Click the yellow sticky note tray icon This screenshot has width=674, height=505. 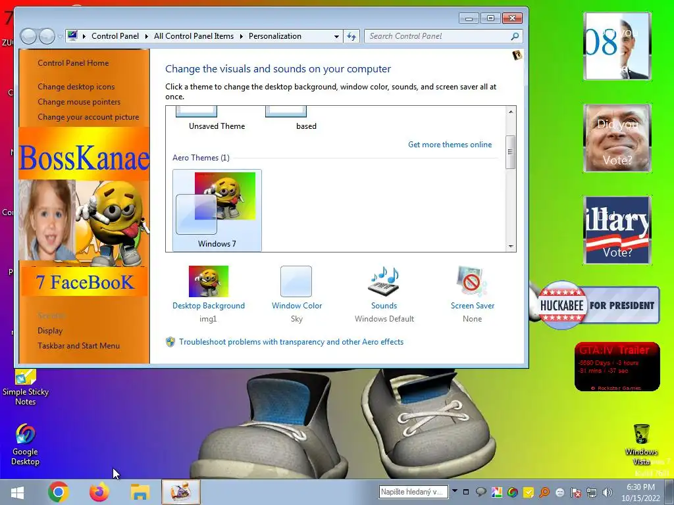pos(529,492)
